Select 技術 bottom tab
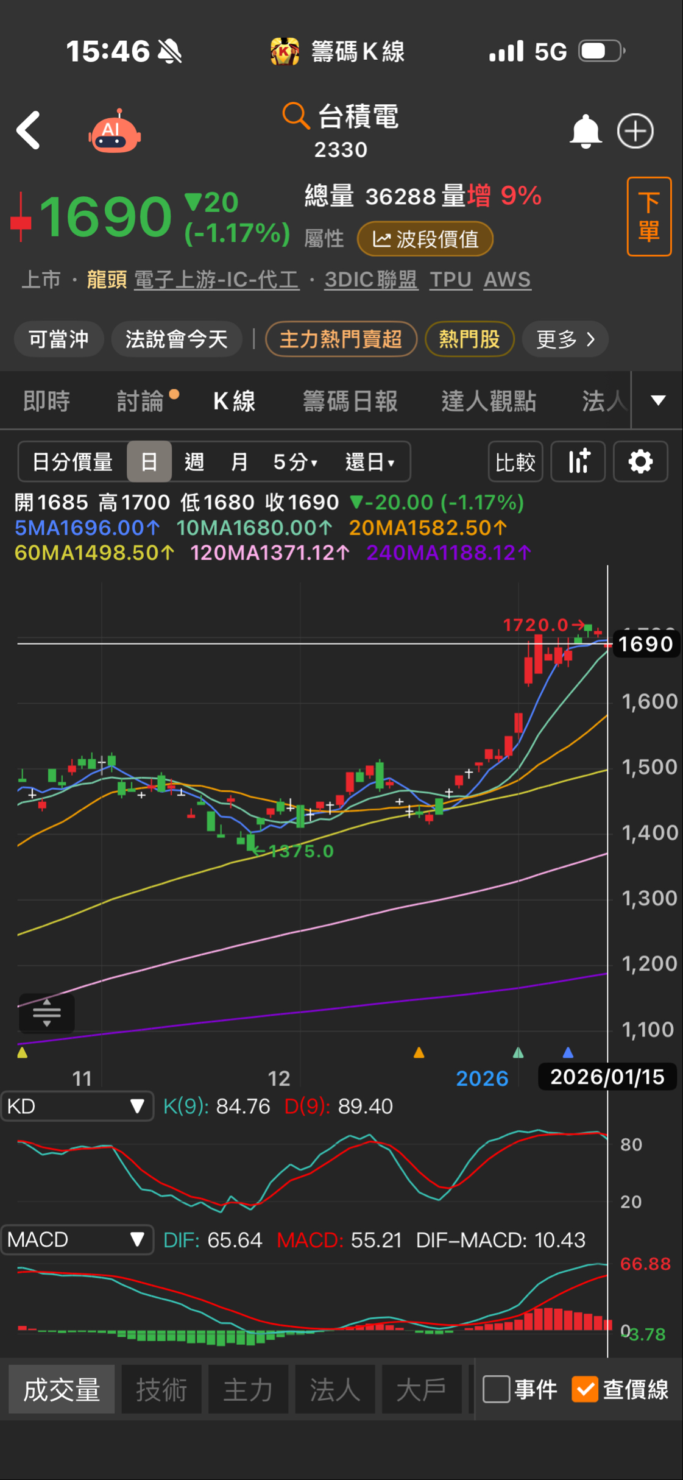The width and height of the screenshot is (683, 1480). point(161,1390)
